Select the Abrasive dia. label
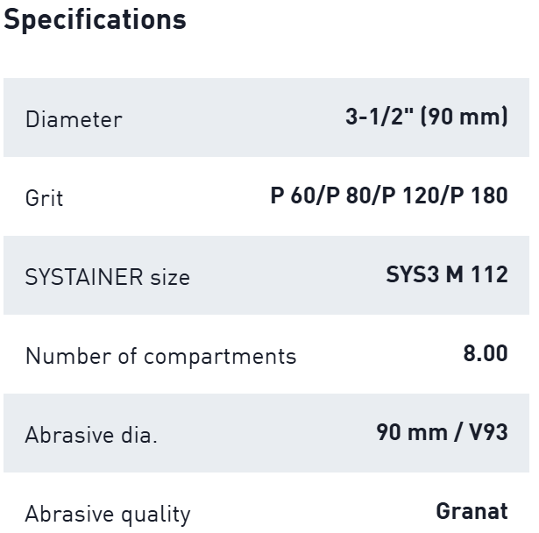The width and height of the screenshot is (539, 533). coord(91,436)
